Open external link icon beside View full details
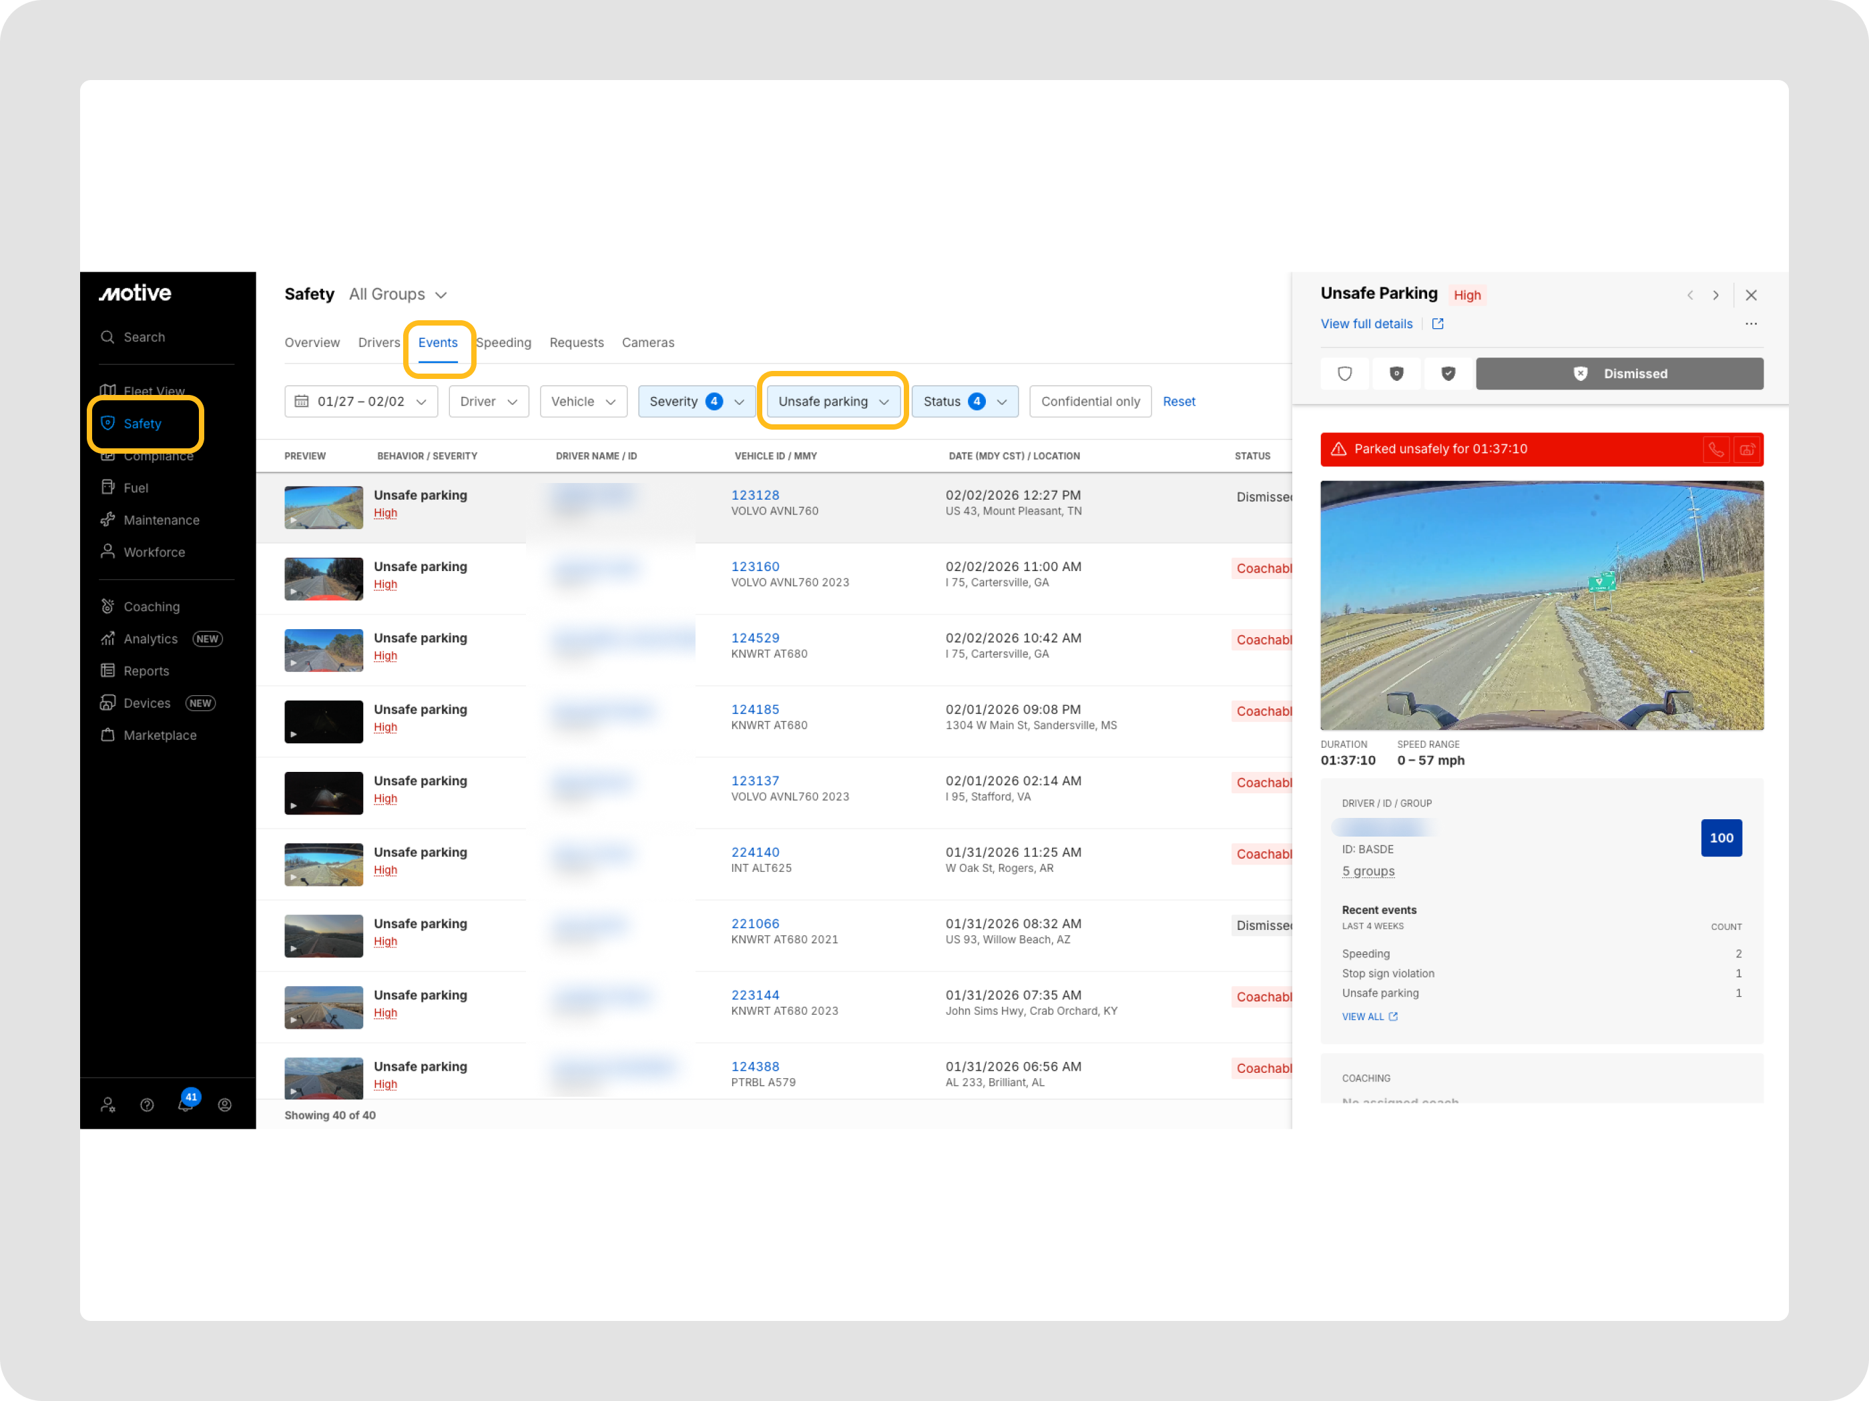The width and height of the screenshot is (1869, 1401). pos(1437,324)
